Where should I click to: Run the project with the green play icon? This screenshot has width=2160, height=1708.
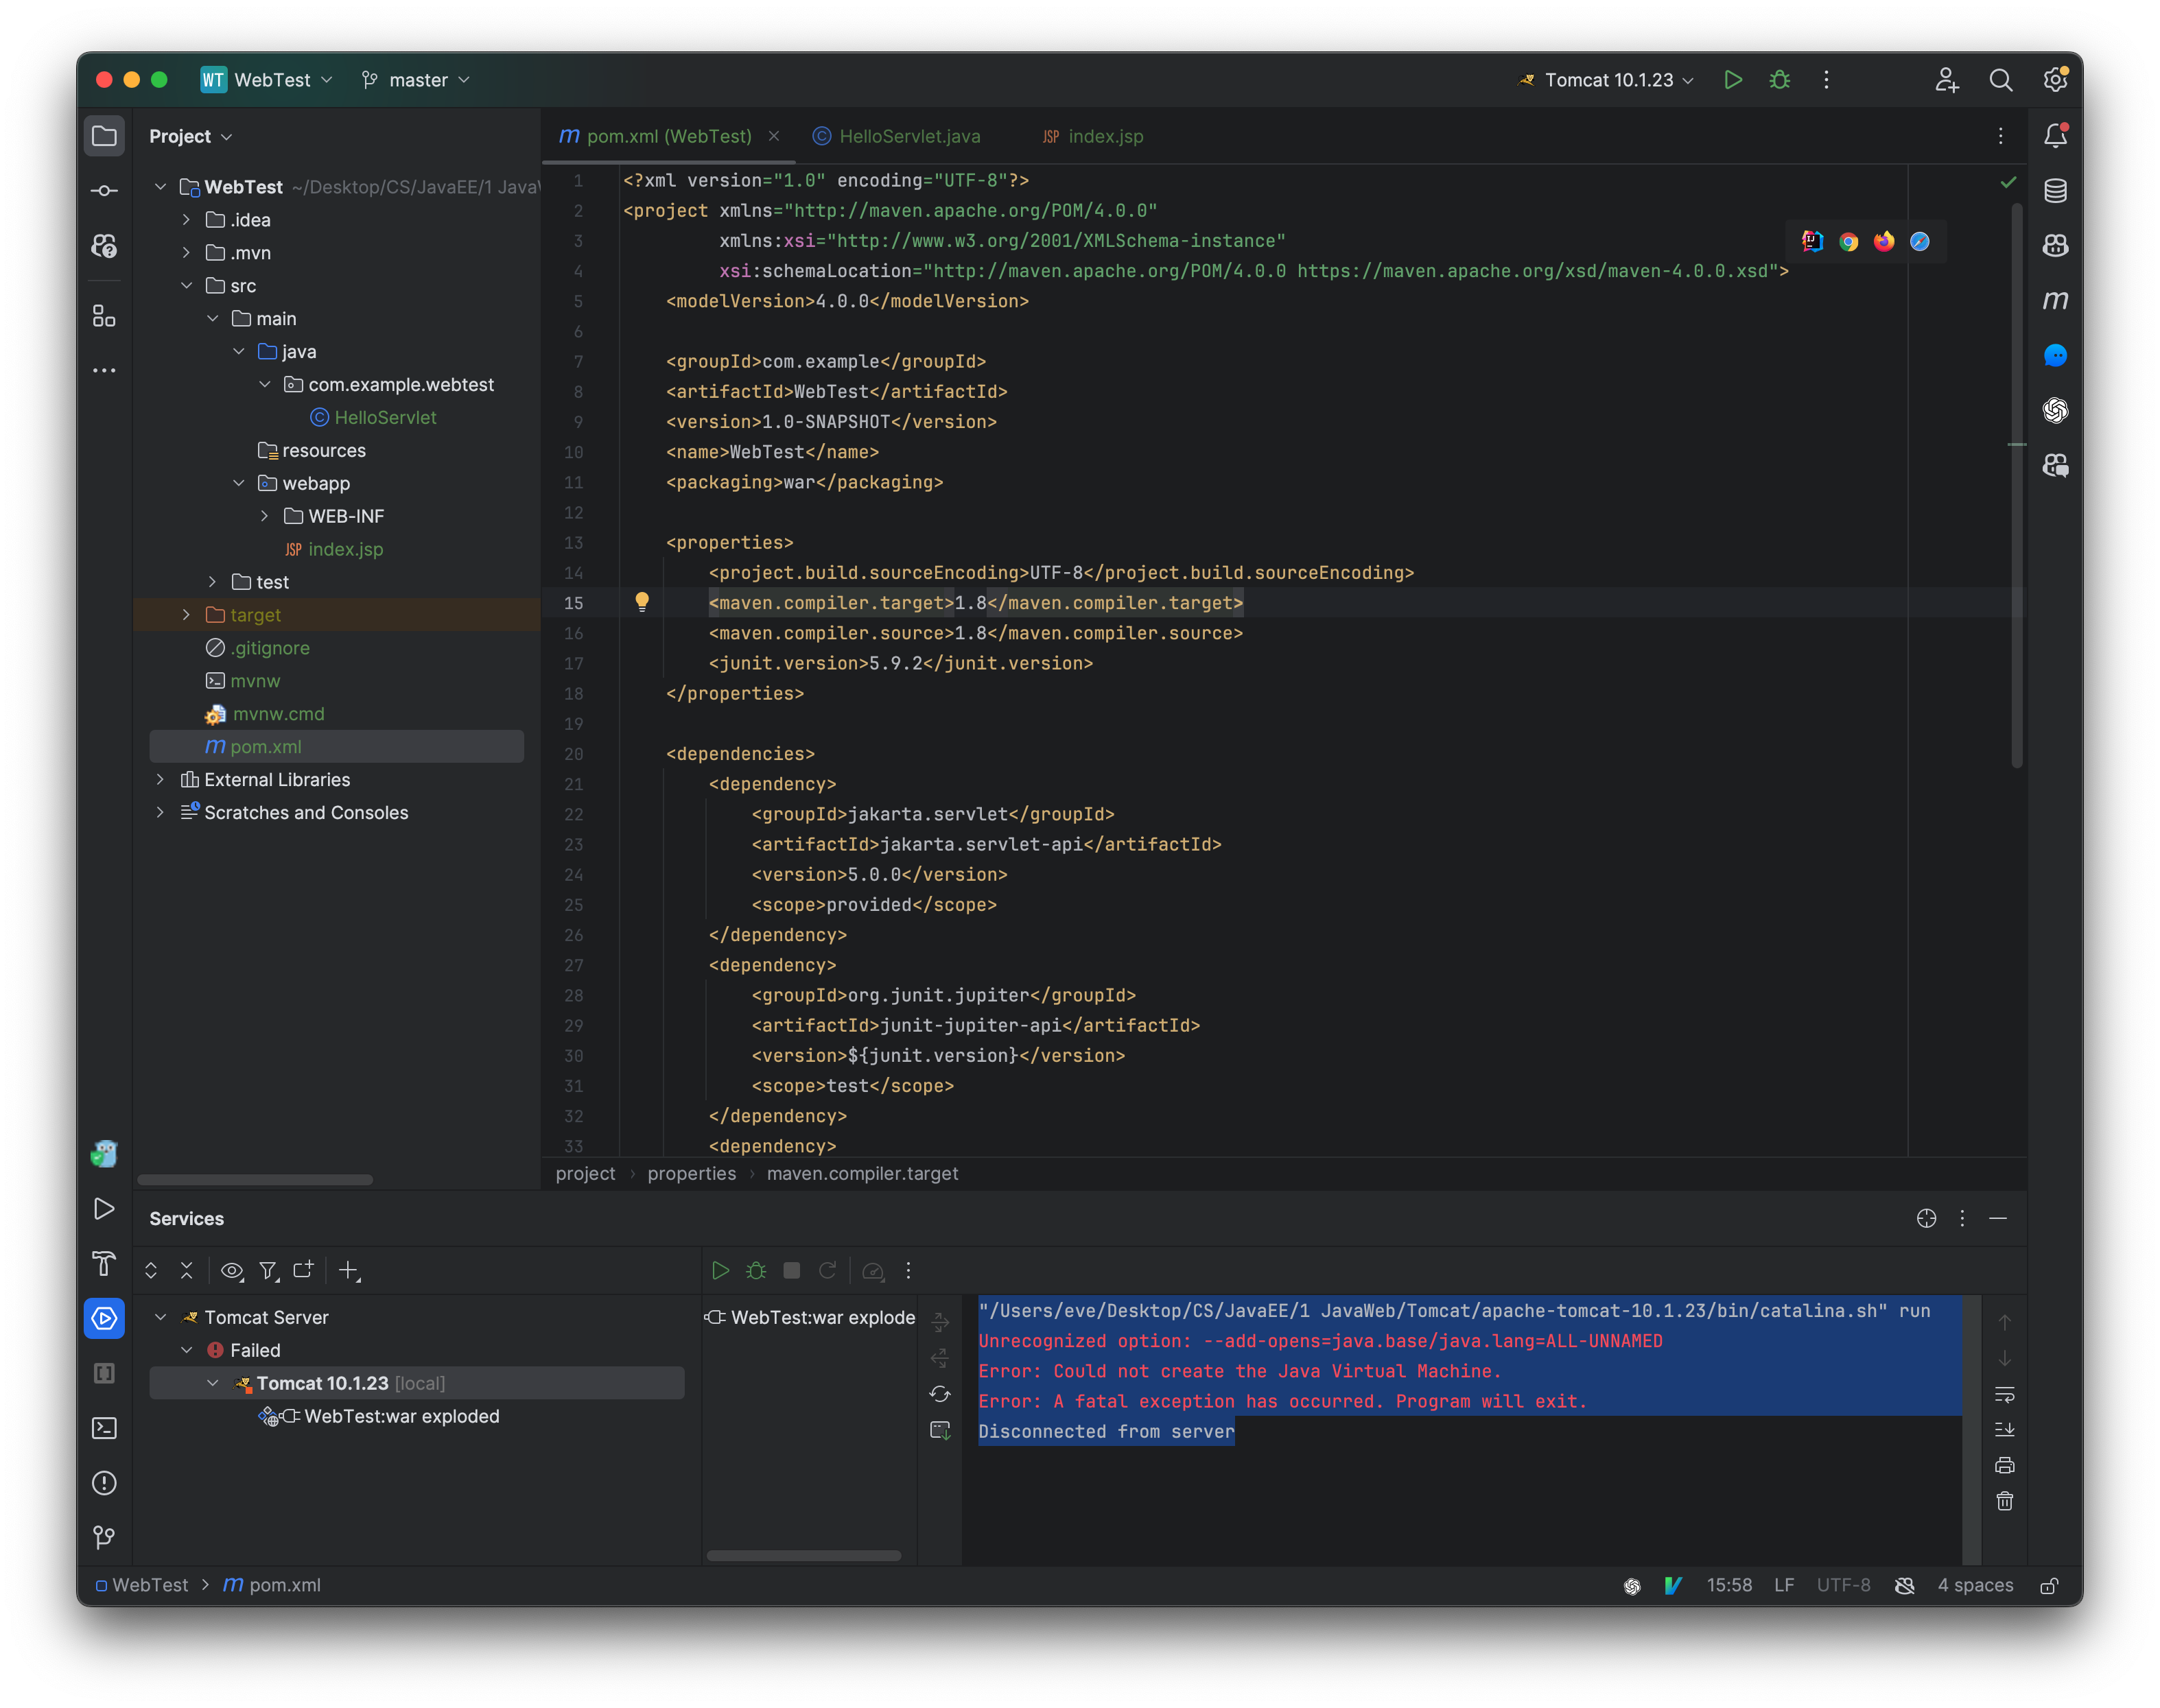(1734, 80)
